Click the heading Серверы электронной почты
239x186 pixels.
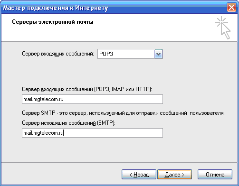[53, 22]
